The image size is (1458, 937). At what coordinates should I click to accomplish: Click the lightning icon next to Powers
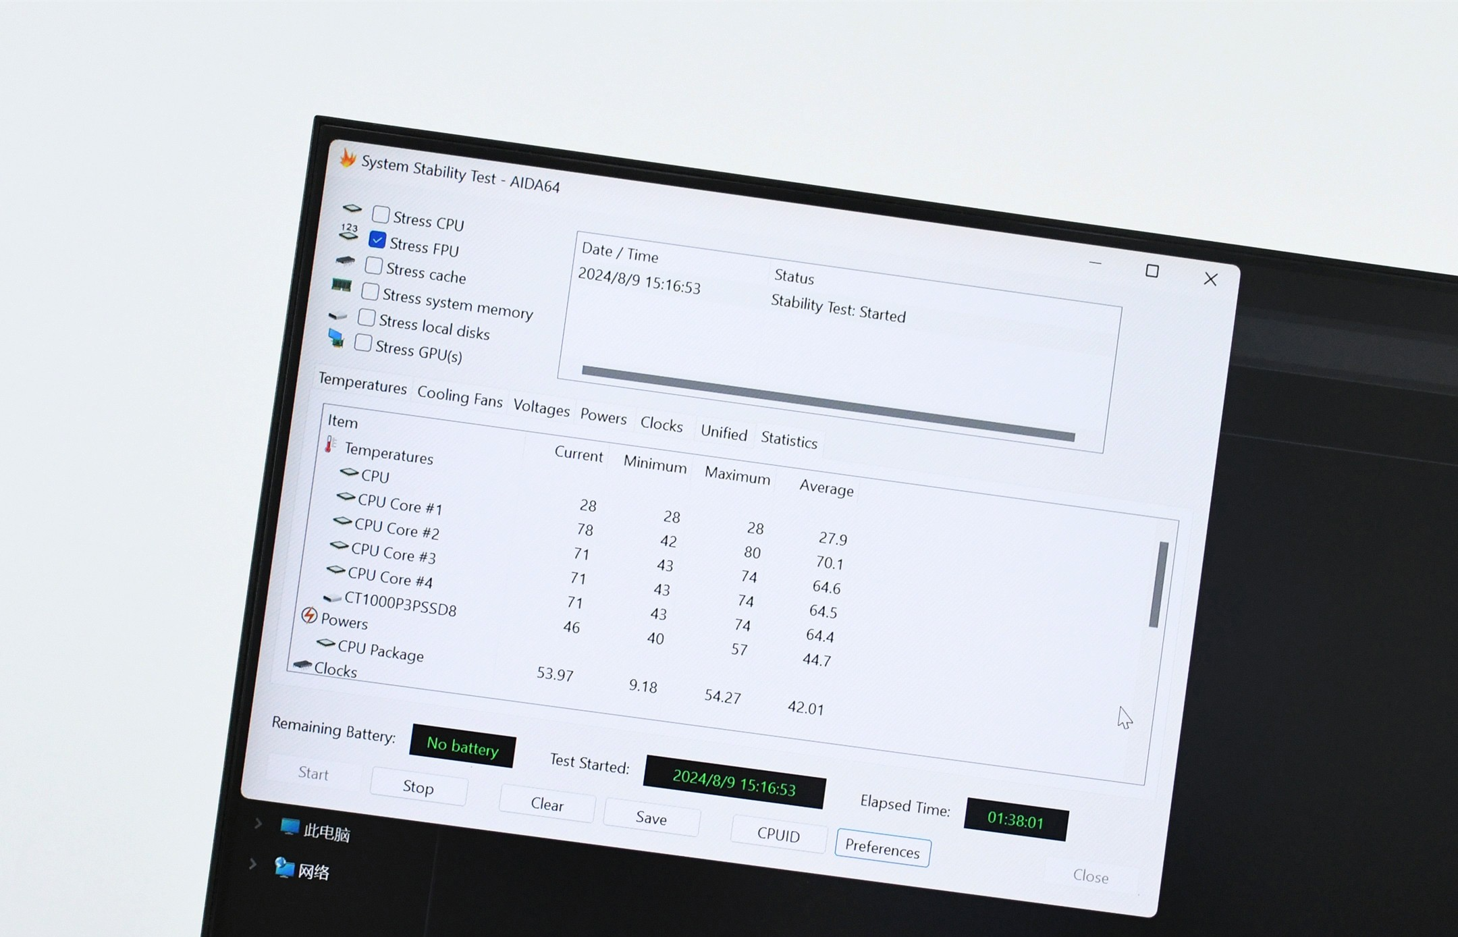click(x=309, y=616)
